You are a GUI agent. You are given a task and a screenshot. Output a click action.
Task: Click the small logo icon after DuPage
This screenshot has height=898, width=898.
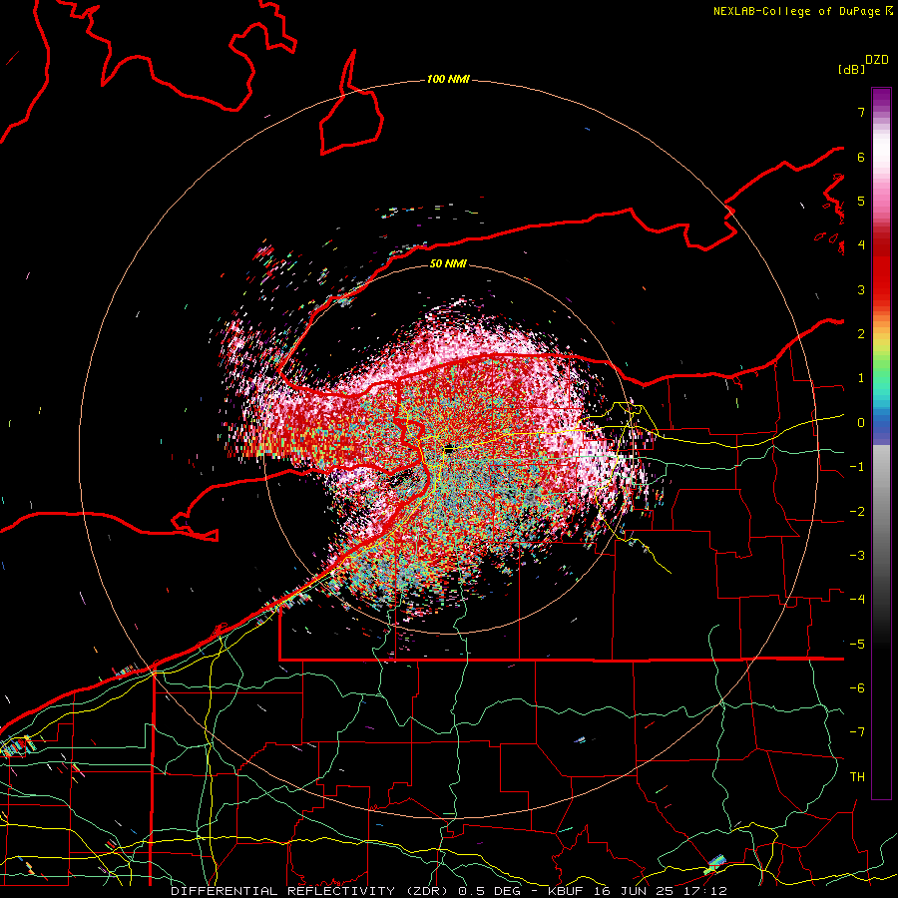(889, 11)
